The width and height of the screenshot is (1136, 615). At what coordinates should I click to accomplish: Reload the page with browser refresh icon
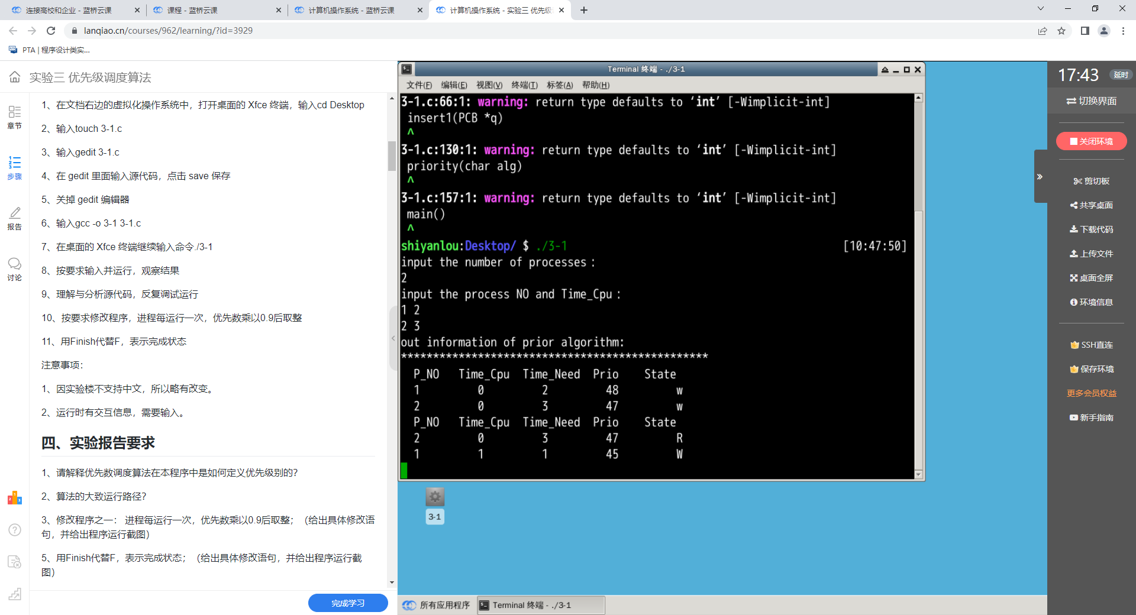tap(51, 31)
